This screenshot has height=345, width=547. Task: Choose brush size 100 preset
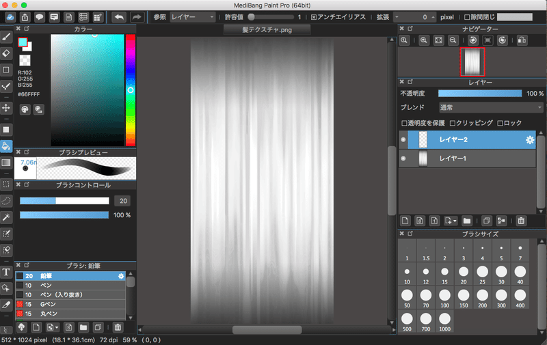pyautogui.click(x=445, y=298)
